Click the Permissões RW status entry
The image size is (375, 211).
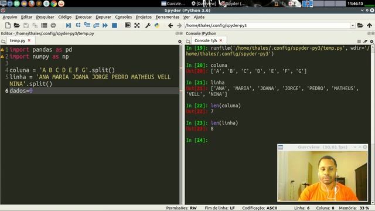pos(181,208)
